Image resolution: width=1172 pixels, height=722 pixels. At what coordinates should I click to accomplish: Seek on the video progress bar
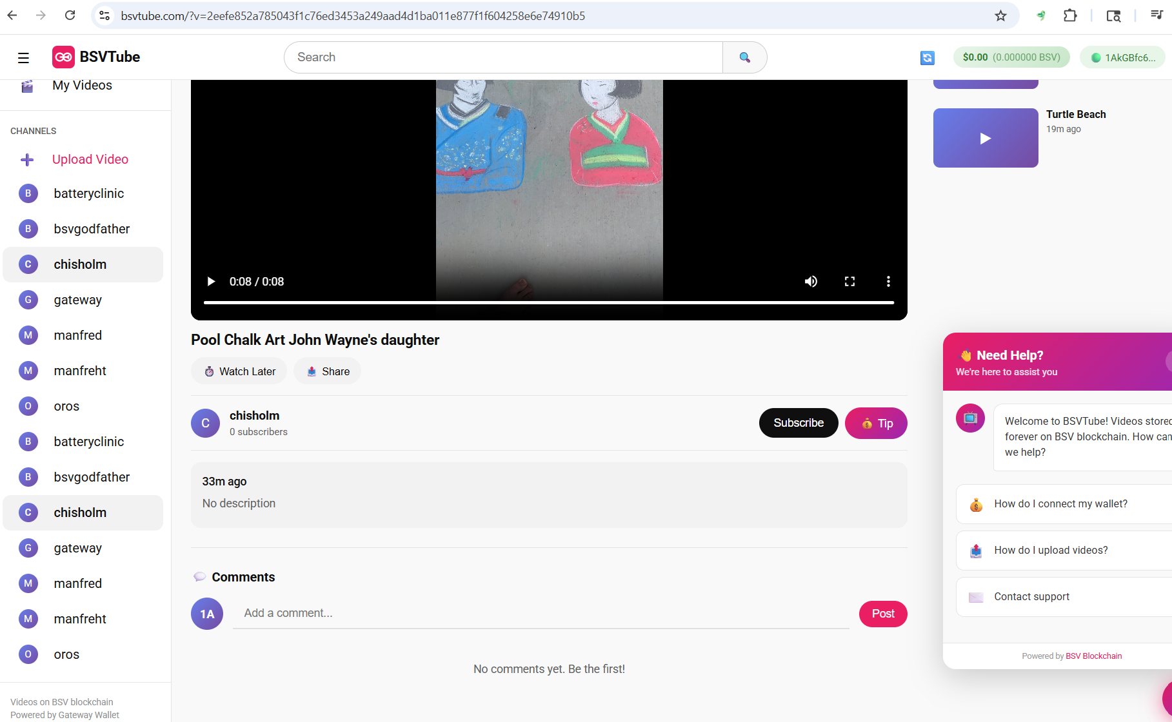(x=549, y=302)
